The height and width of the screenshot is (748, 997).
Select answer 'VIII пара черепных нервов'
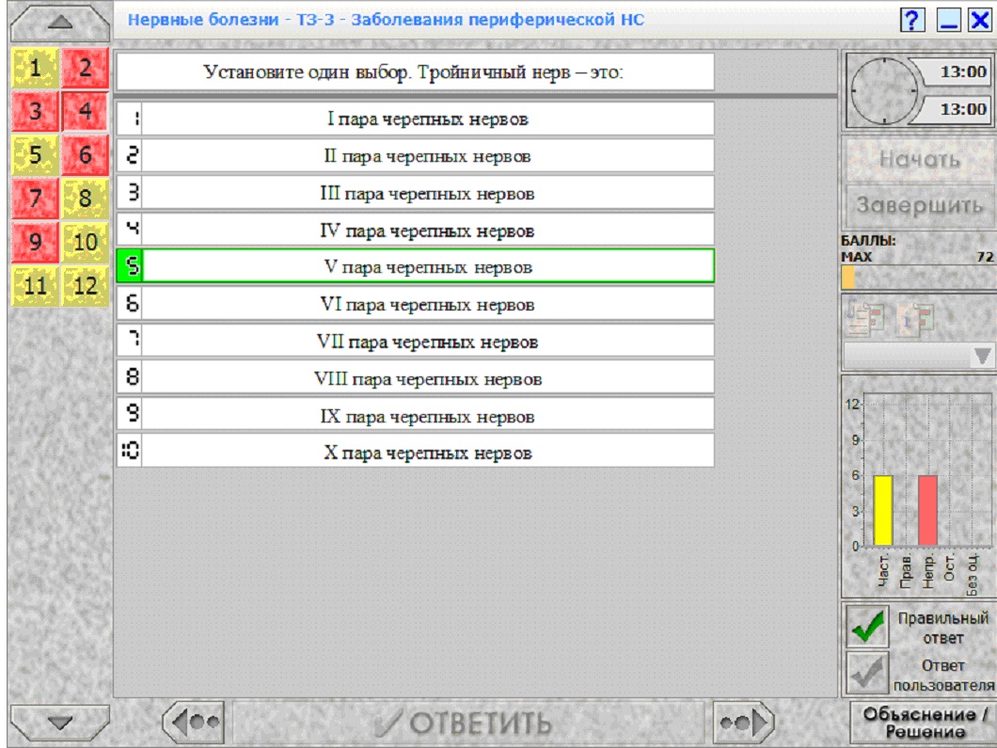pyautogui.click(x=415, y=378)
